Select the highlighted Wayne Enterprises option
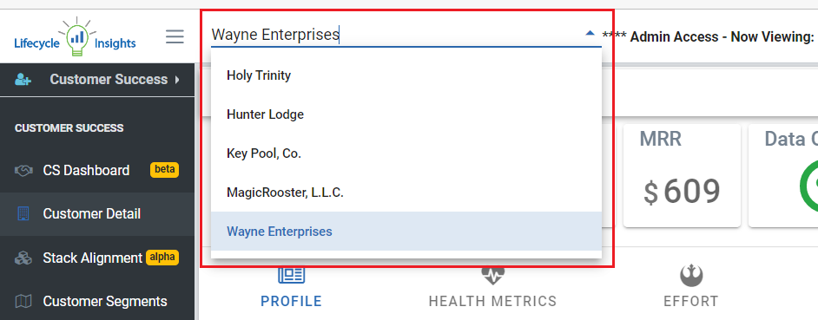The width and height of the screenshot is (818, 320). pyautogui.click(x=406, y=232)
